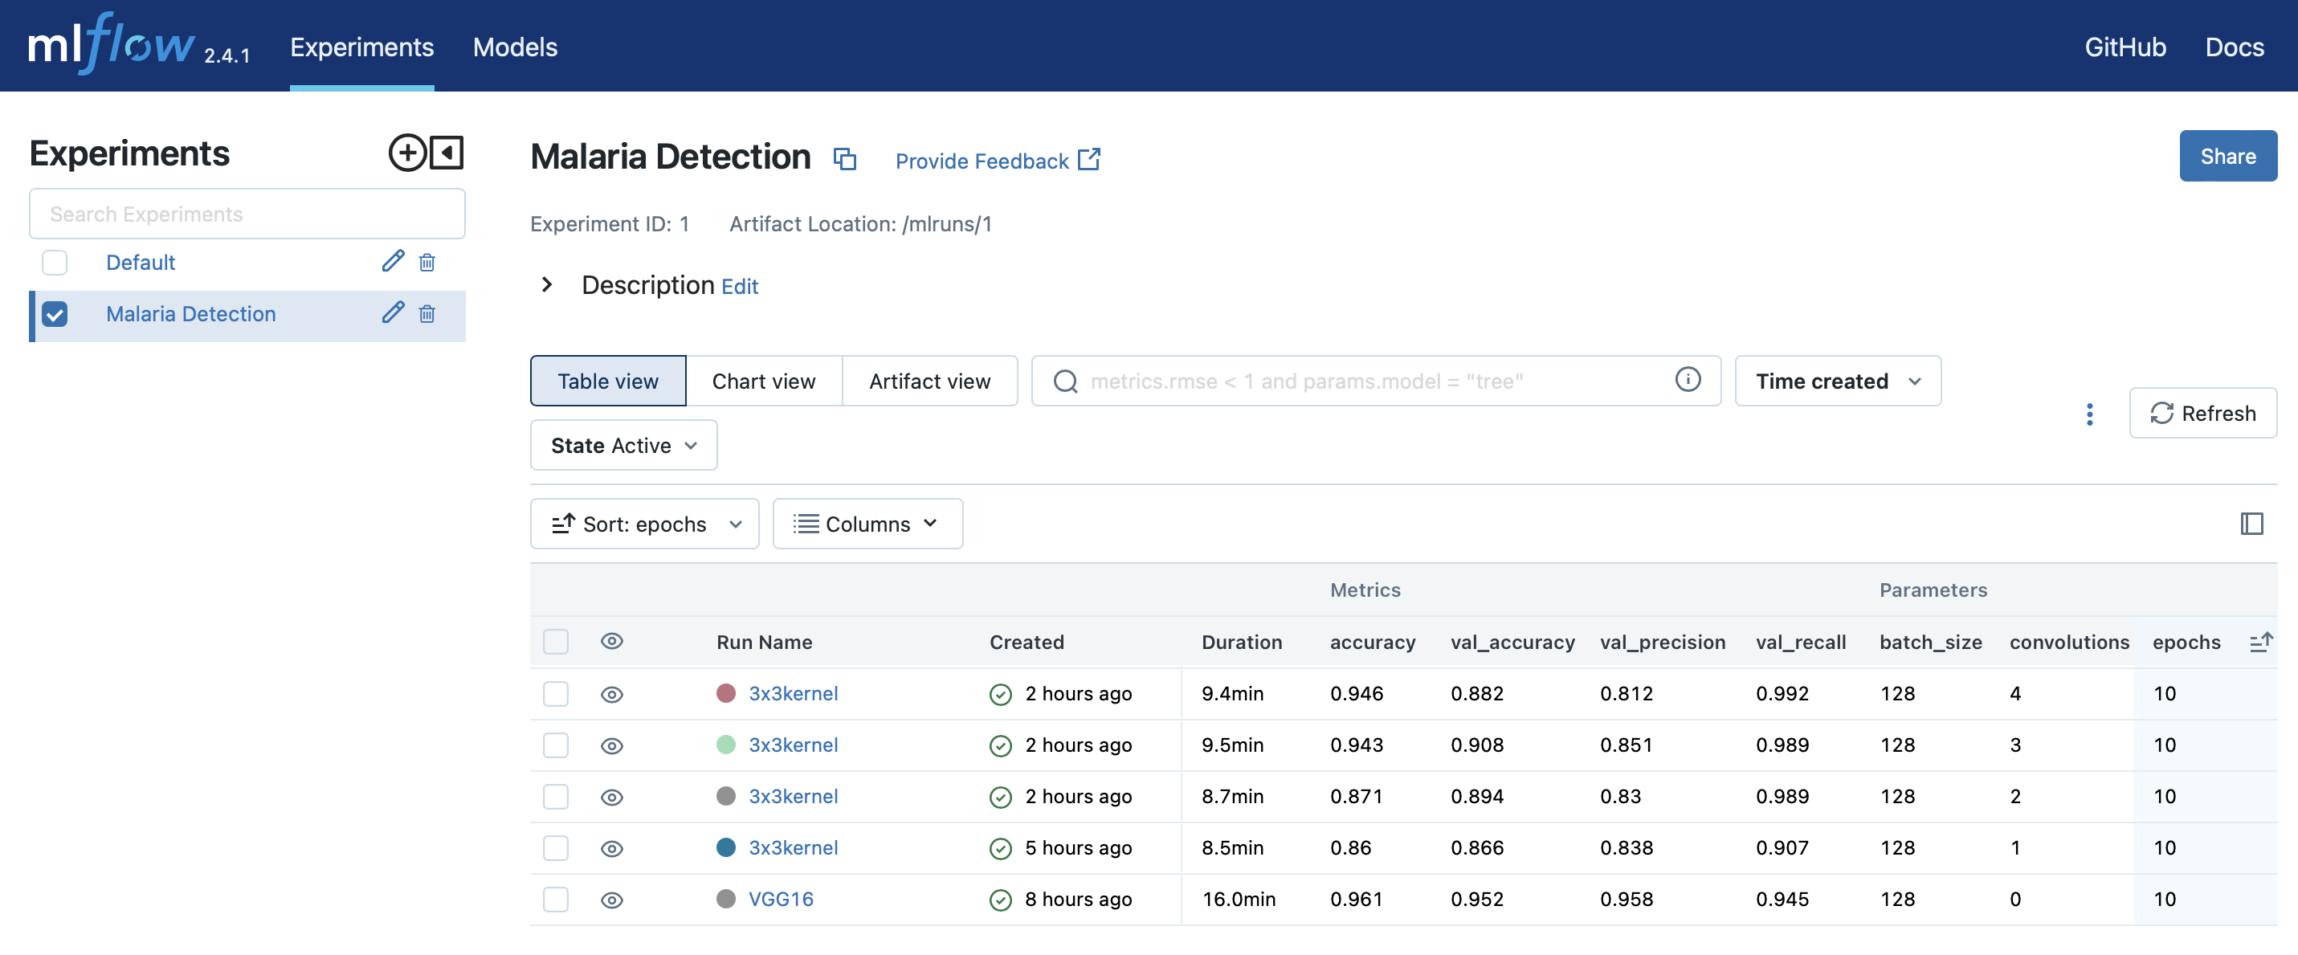Click the Duration column header
Image resolution: width=2298 pixels, height=955 pixels.
[1241, 642]
